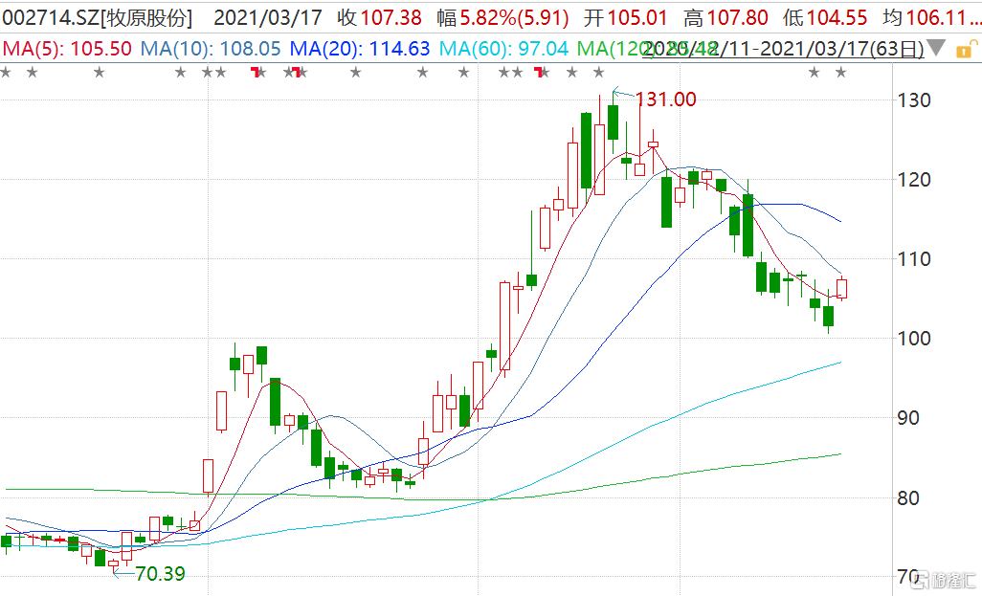The width and height of the screenshot is (982, 596).
Task: Select the MA(5): 105.50 indicator label
Action: tap(67, 49)
